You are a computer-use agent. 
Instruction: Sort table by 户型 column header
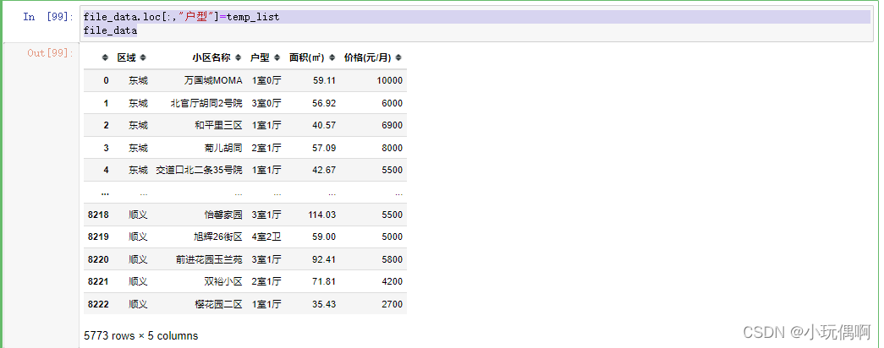point(265,57)
